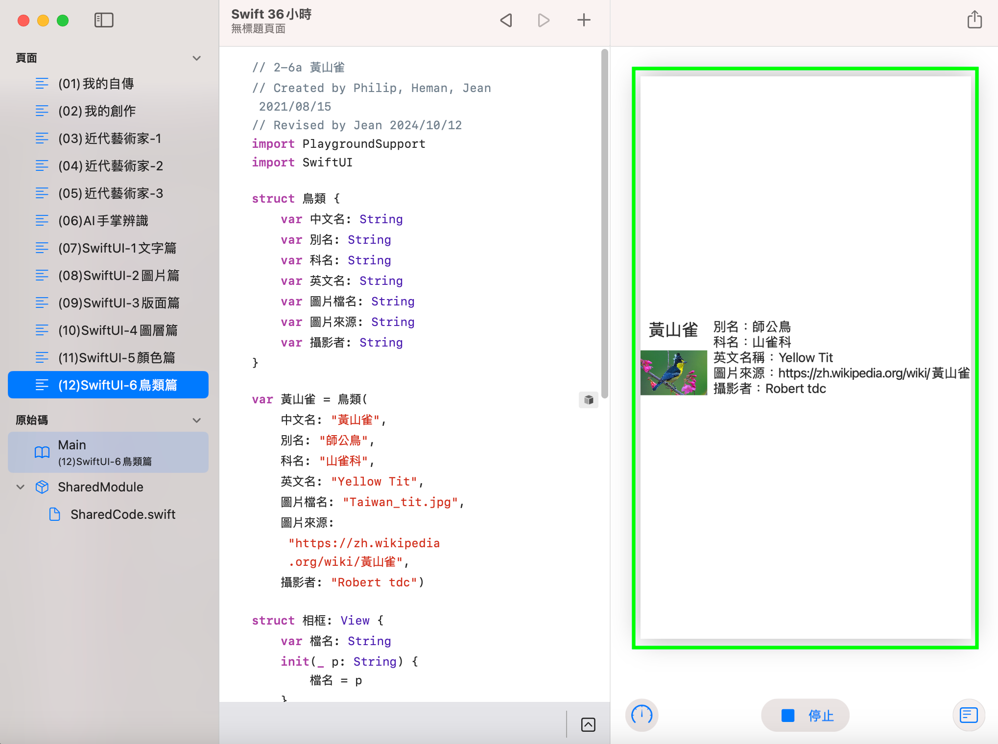
Task: Collapse the 頁面 section chevron
Action: [x=197, y=58]
